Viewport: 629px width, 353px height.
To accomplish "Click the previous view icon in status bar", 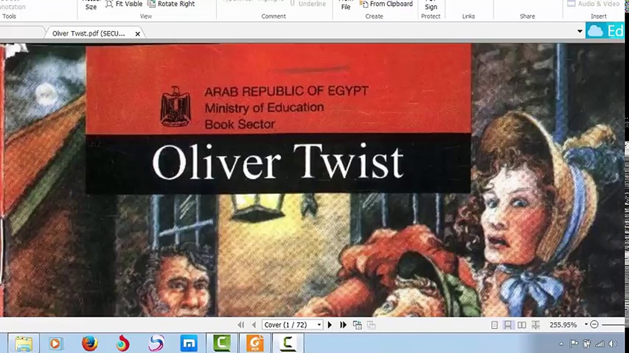I will 357,325.
